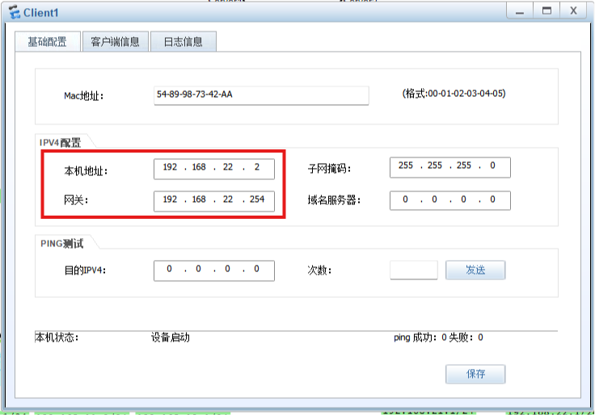Screen dimensions: 595x415
Task: Click the 设备启动 status text
Action: [x=171, y=337]
